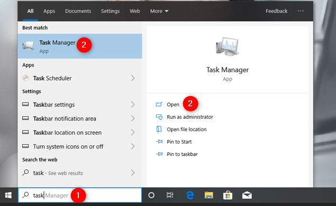Open File Explorer from the taskbar
The image size is (336, 206).
tap(208, 195)
